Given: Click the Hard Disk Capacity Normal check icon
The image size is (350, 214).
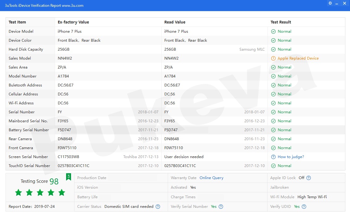Looking at the screenshot, I should (x=273, y=49).
